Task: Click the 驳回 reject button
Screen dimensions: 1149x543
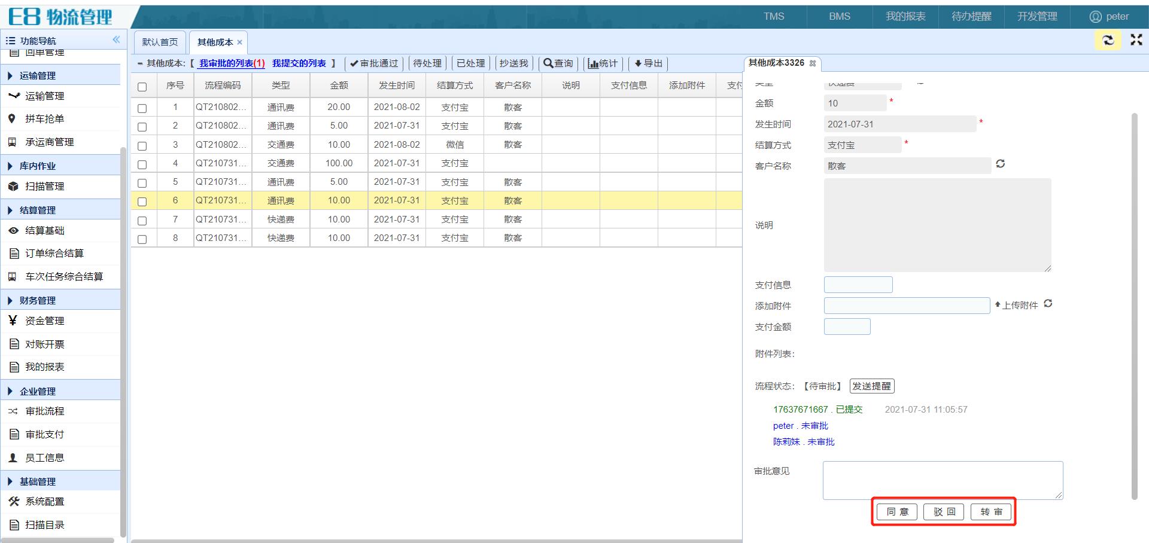Action: (944, 512)
